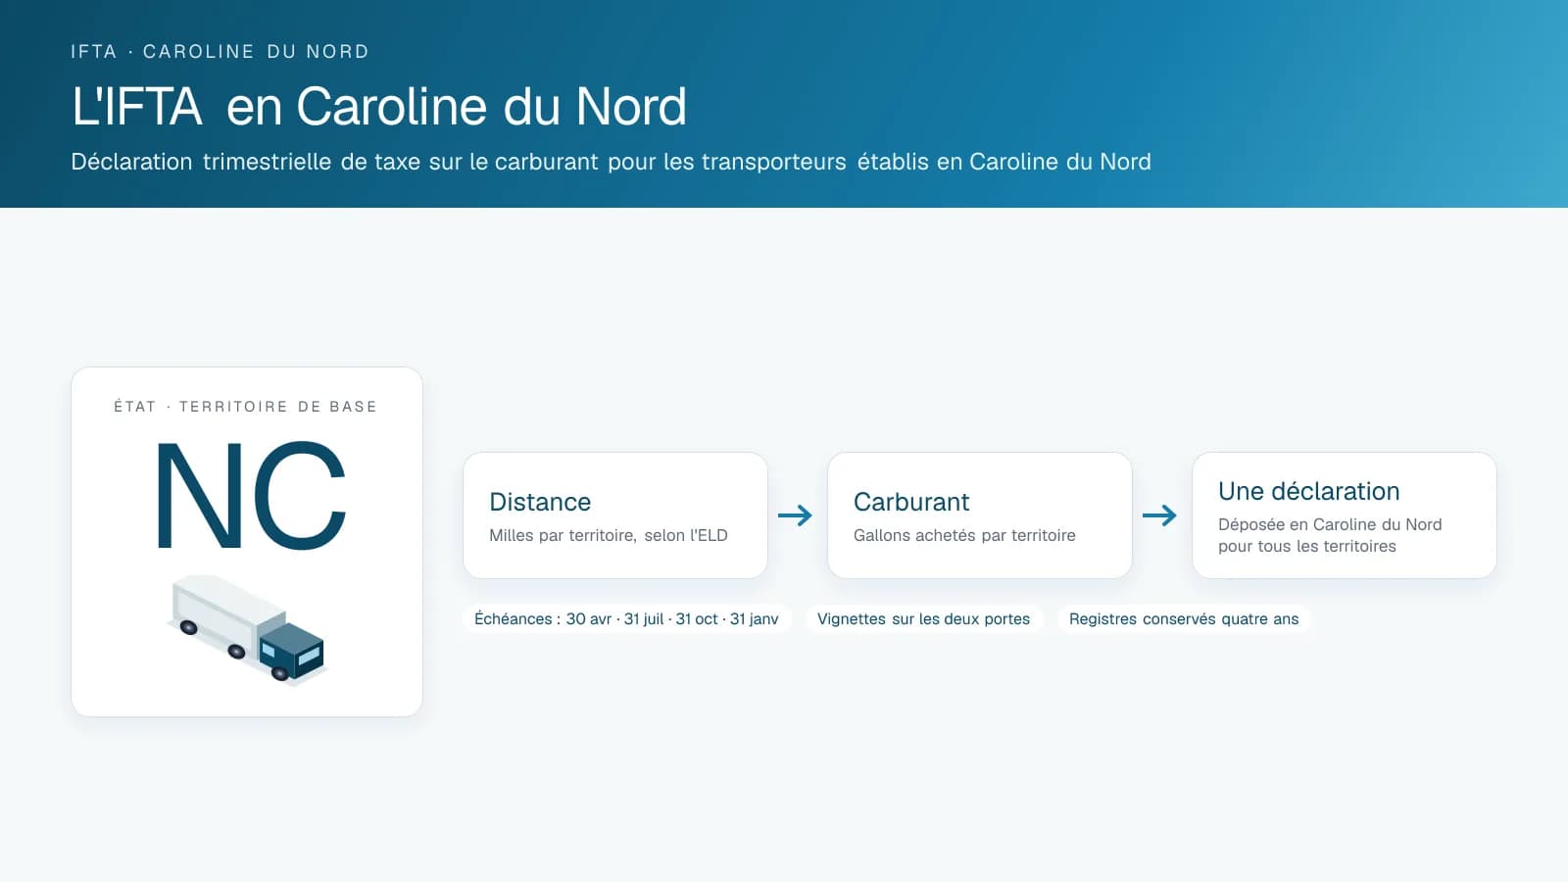Click the Carburant heading
1568x882 pixels.
coord(911,502)
